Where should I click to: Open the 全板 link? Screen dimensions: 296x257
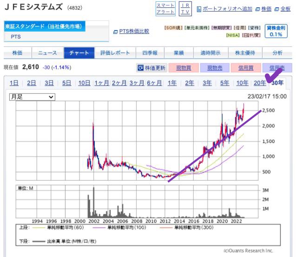285,9
